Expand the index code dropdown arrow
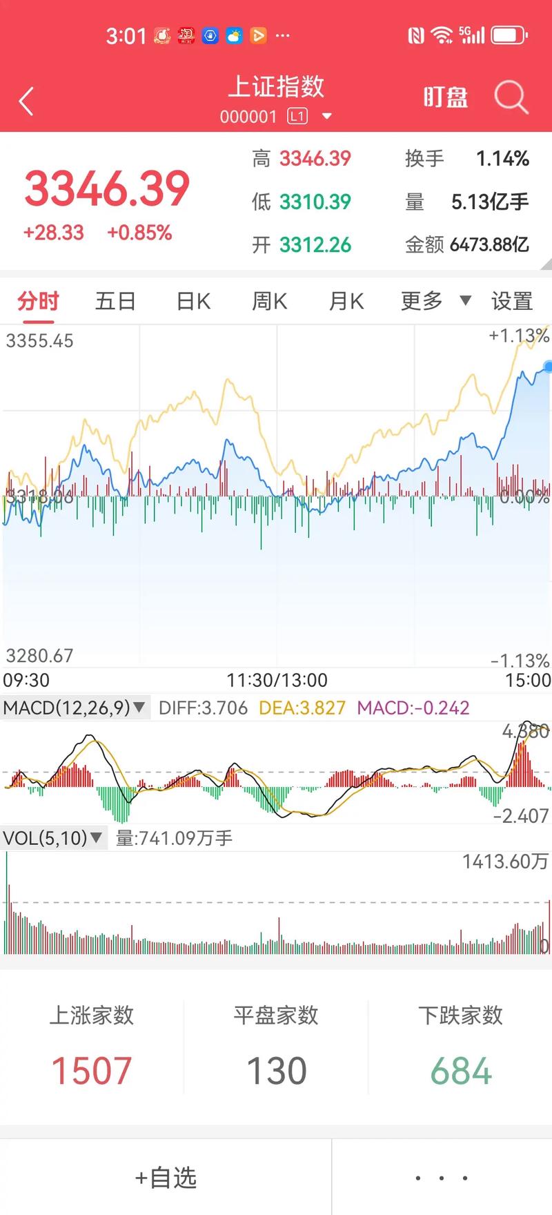 (x=327, y=117)
